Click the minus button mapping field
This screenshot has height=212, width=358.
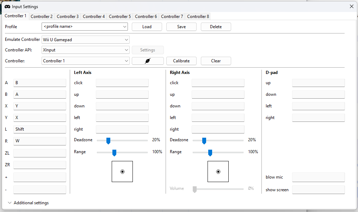click(40, 190)
